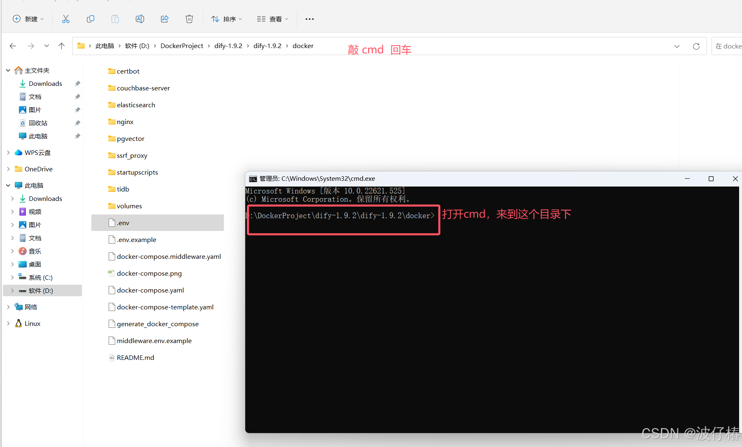This screenshot has height=447, width=742.
Task: Select the volumes folder
Action: pos(125,206)
